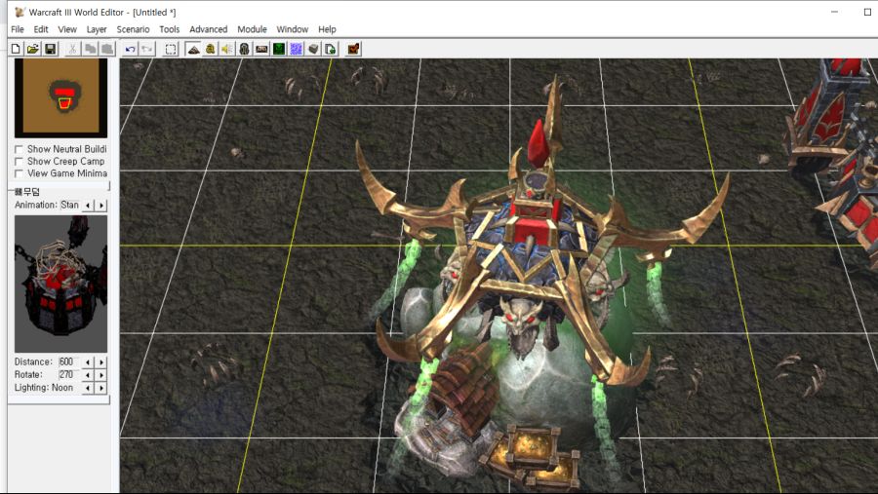Decrease Distance with left arrow
The image size is (878, 494).
(x=88, y=361)
